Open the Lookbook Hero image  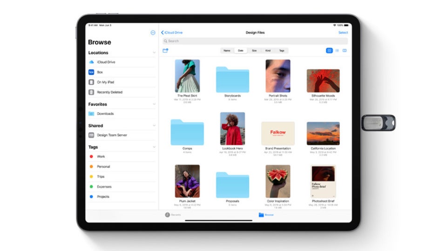click(232, 129)
